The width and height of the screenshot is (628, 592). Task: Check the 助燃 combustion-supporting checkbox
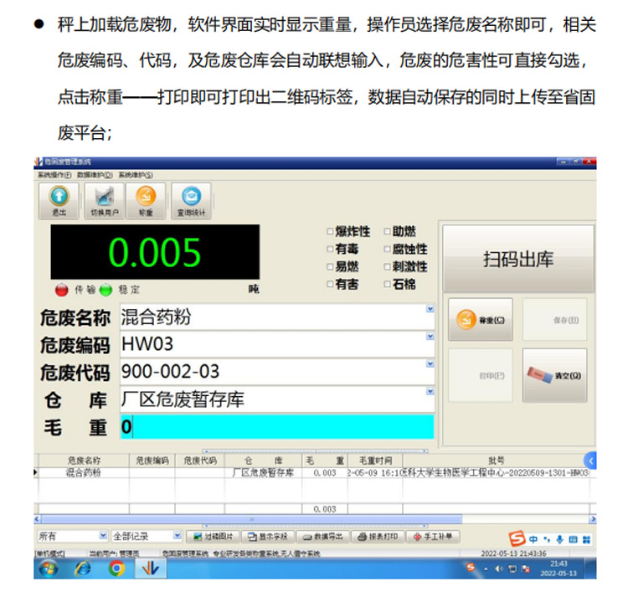coord(388,231)
